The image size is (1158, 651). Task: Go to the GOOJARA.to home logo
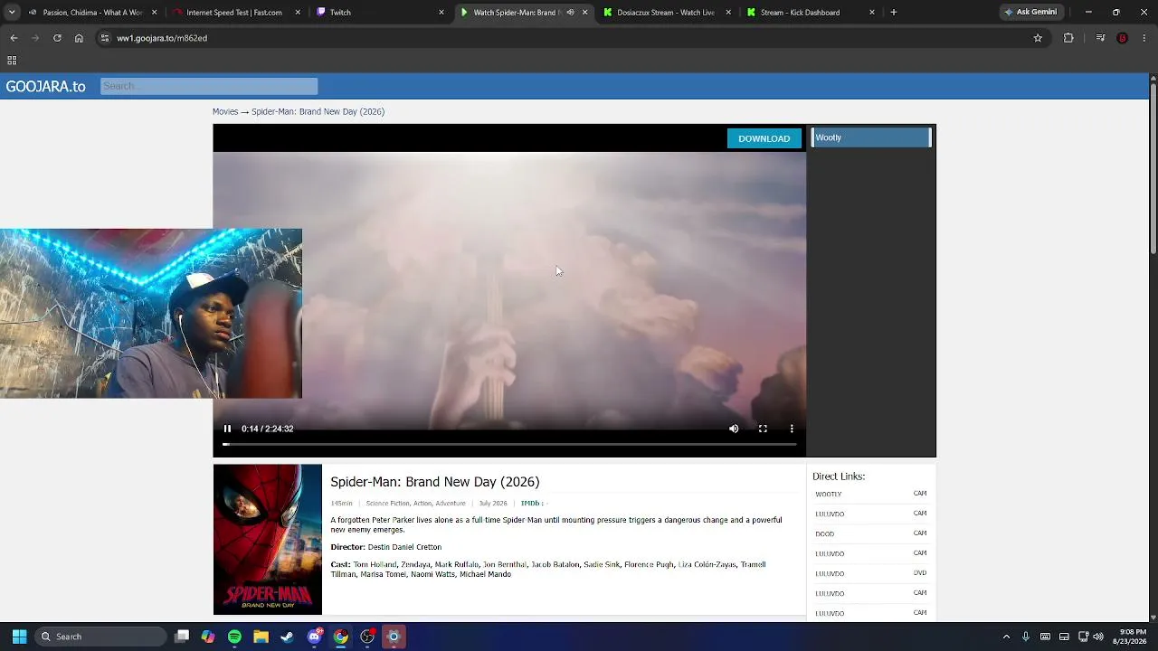[45, 87]
